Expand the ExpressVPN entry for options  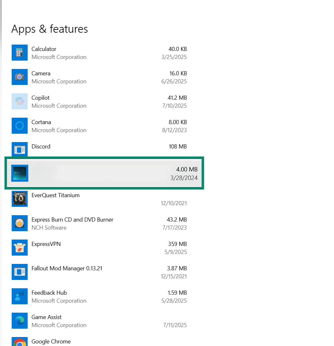tap(96, 248)
